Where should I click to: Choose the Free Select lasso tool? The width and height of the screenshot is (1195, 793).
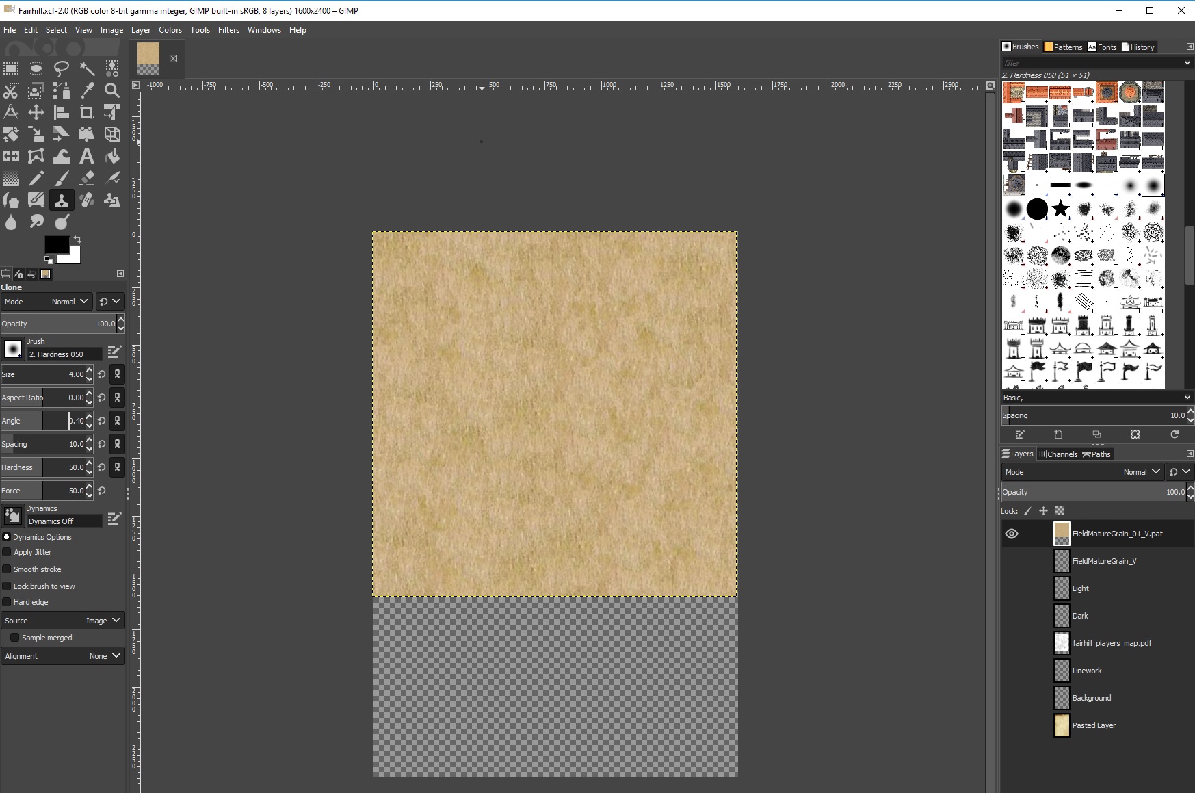pos(62,68)
